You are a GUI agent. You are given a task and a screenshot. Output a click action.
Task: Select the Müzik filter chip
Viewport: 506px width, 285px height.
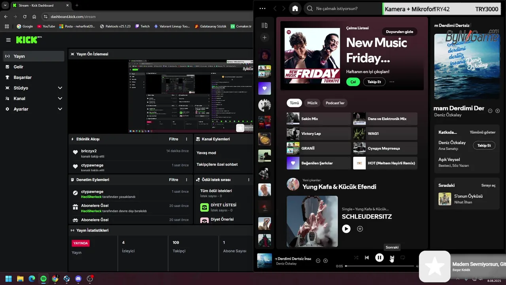[x=312, y=103]
